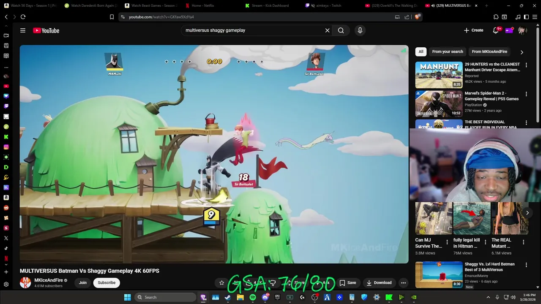Open sidebar settings gear
Image resolution: width=541 pixels, height=304 pixels.
click(x=6, y=284)
